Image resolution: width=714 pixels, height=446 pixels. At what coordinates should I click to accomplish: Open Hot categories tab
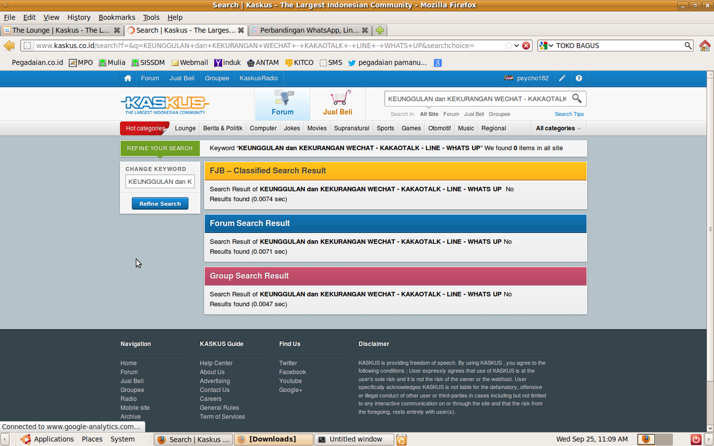(x=145, y=128)
